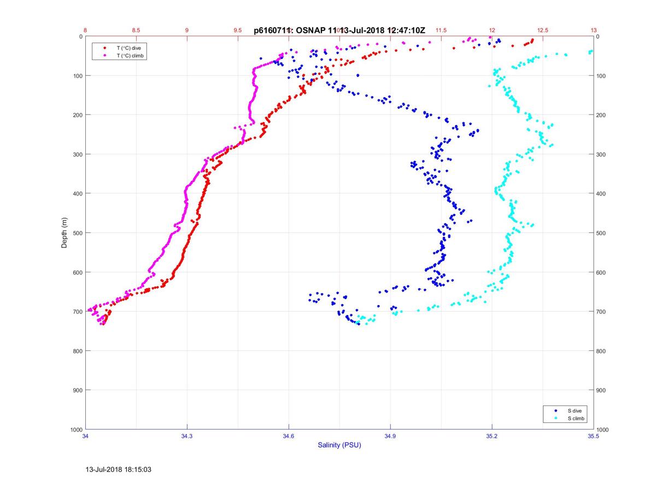Click the 35.5 tick on the salinity axis

(594, 436)
